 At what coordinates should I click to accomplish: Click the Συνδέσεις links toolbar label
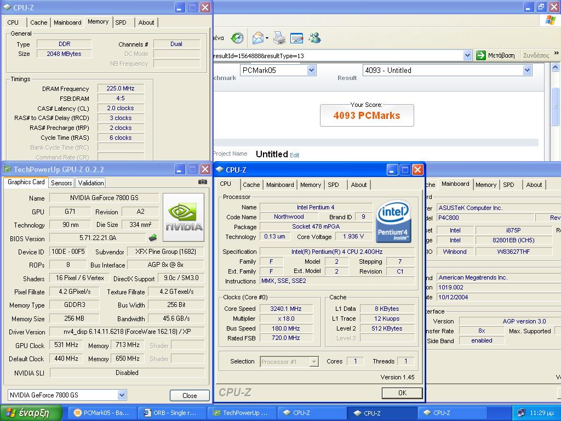click(x=536, y=55)
